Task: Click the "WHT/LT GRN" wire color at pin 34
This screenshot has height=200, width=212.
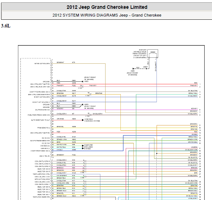Action: (x=62, y=145)
